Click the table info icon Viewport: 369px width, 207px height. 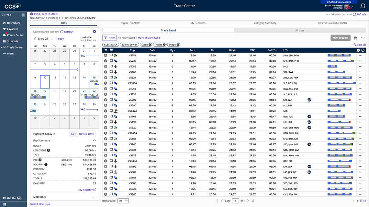(x=358, y=50)
